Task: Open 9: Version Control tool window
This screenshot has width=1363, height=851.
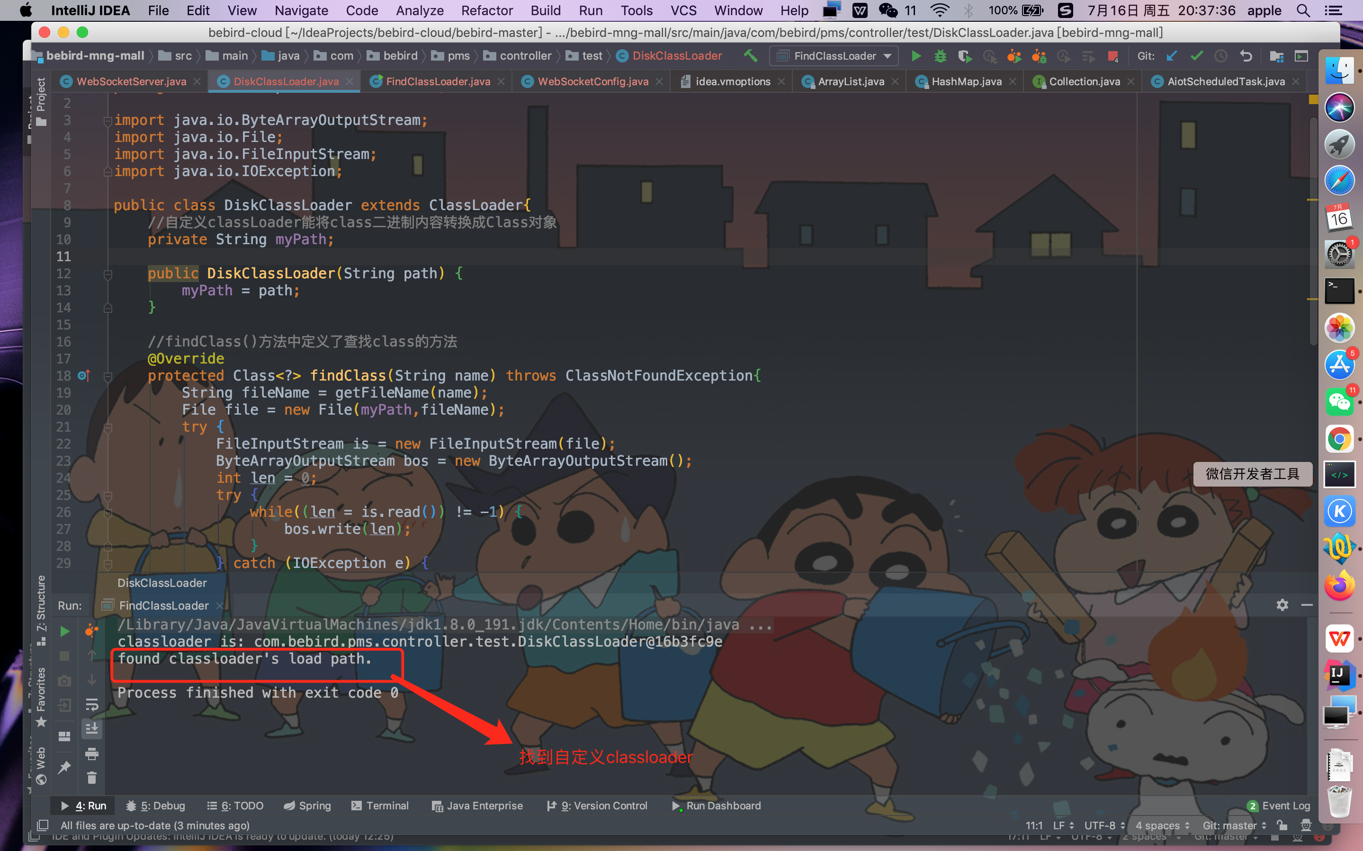Action: [597, 806]
